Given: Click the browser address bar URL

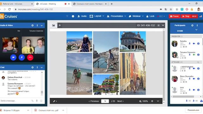Looking at the screenshot, I should tap(35, 9).
